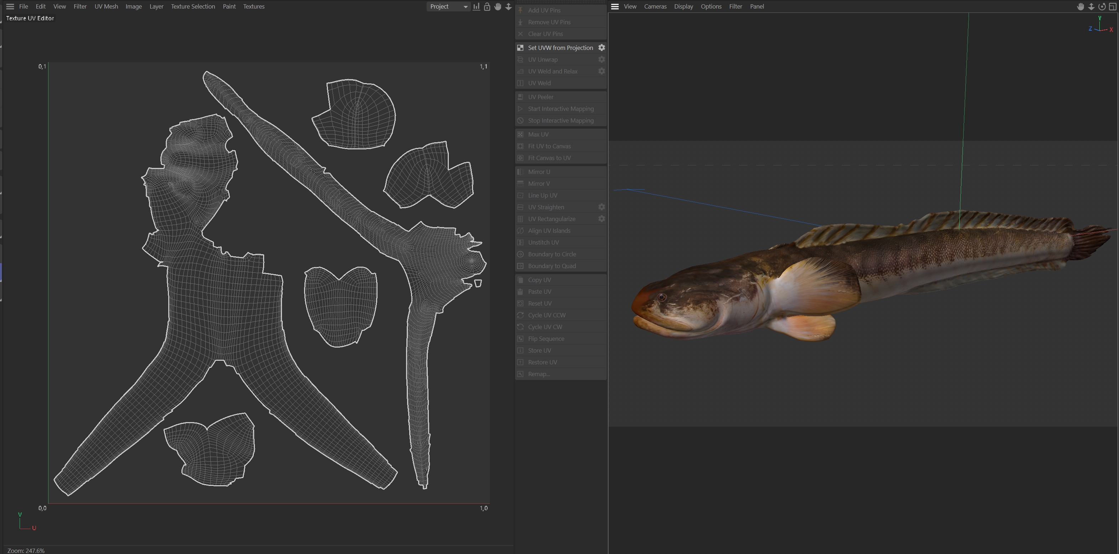
Task: Open the Texture Selection menu
Action: (x=193, y=6)
